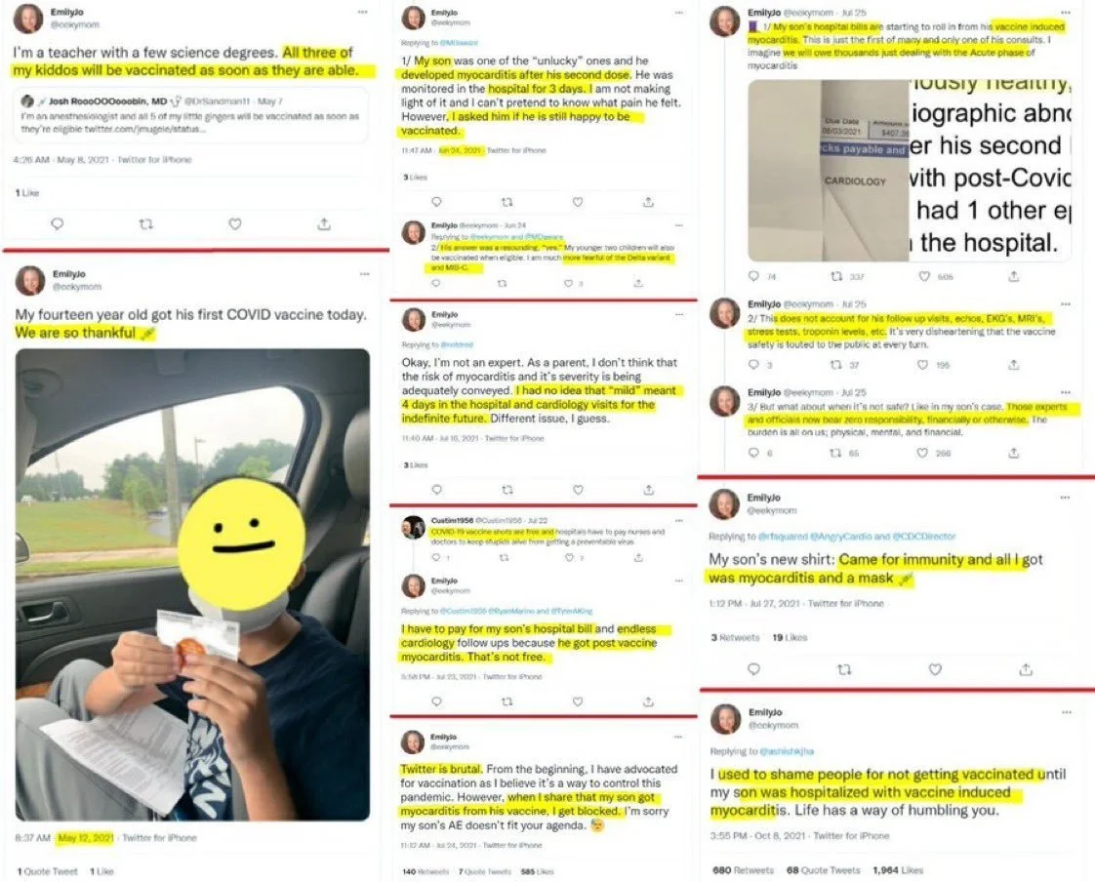
Task: Open the three-dot menu on 'My son's new shirt' tweet
Action: tap(1065, 498)
